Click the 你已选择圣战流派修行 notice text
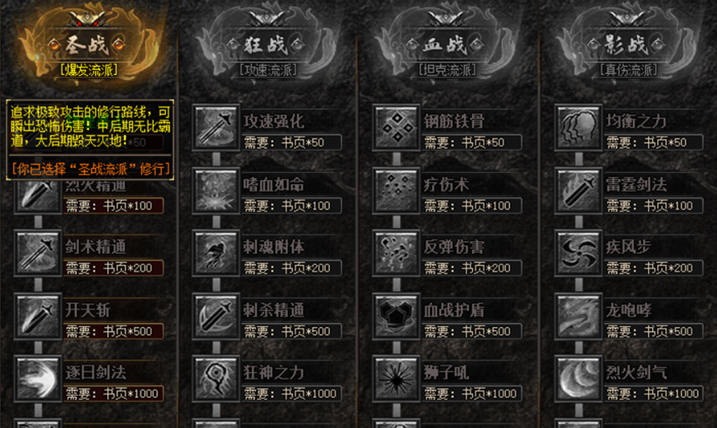 click(x=90, y=169)
